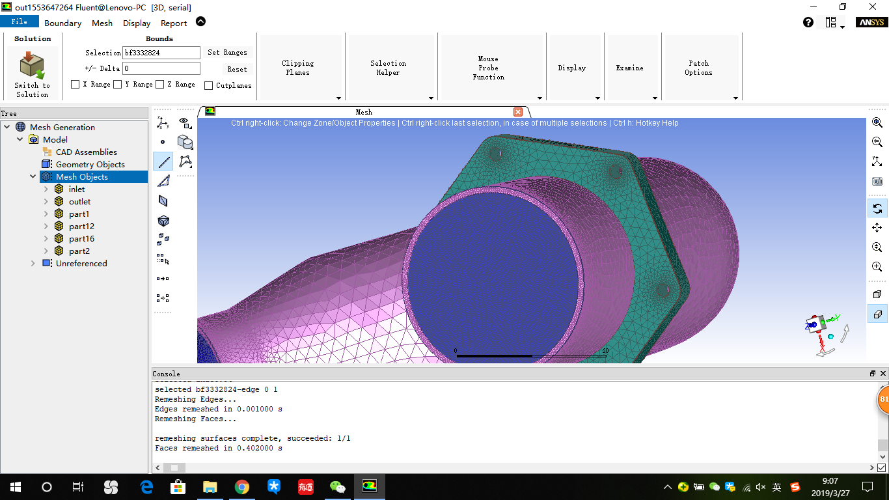Select the edge selection filter tool
This screenshot has width=889, height=500.
(163, 161)
